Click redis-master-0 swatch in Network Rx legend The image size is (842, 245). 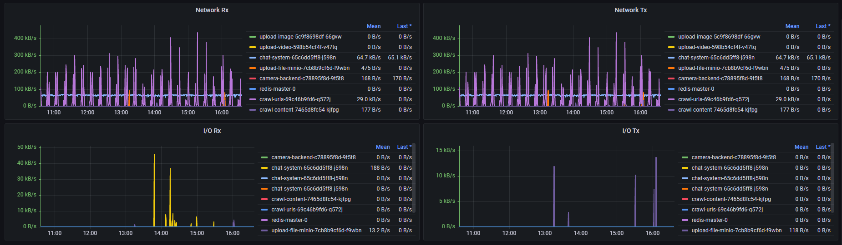253,89
